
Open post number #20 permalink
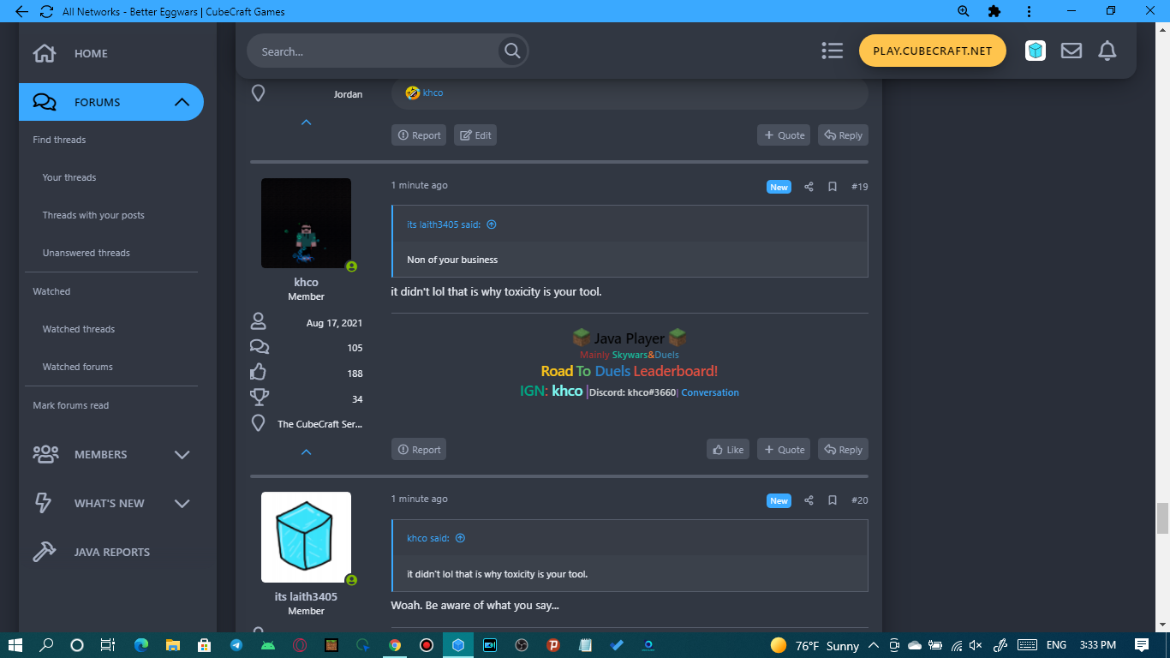pyautogui.click(x=859, y=500)
